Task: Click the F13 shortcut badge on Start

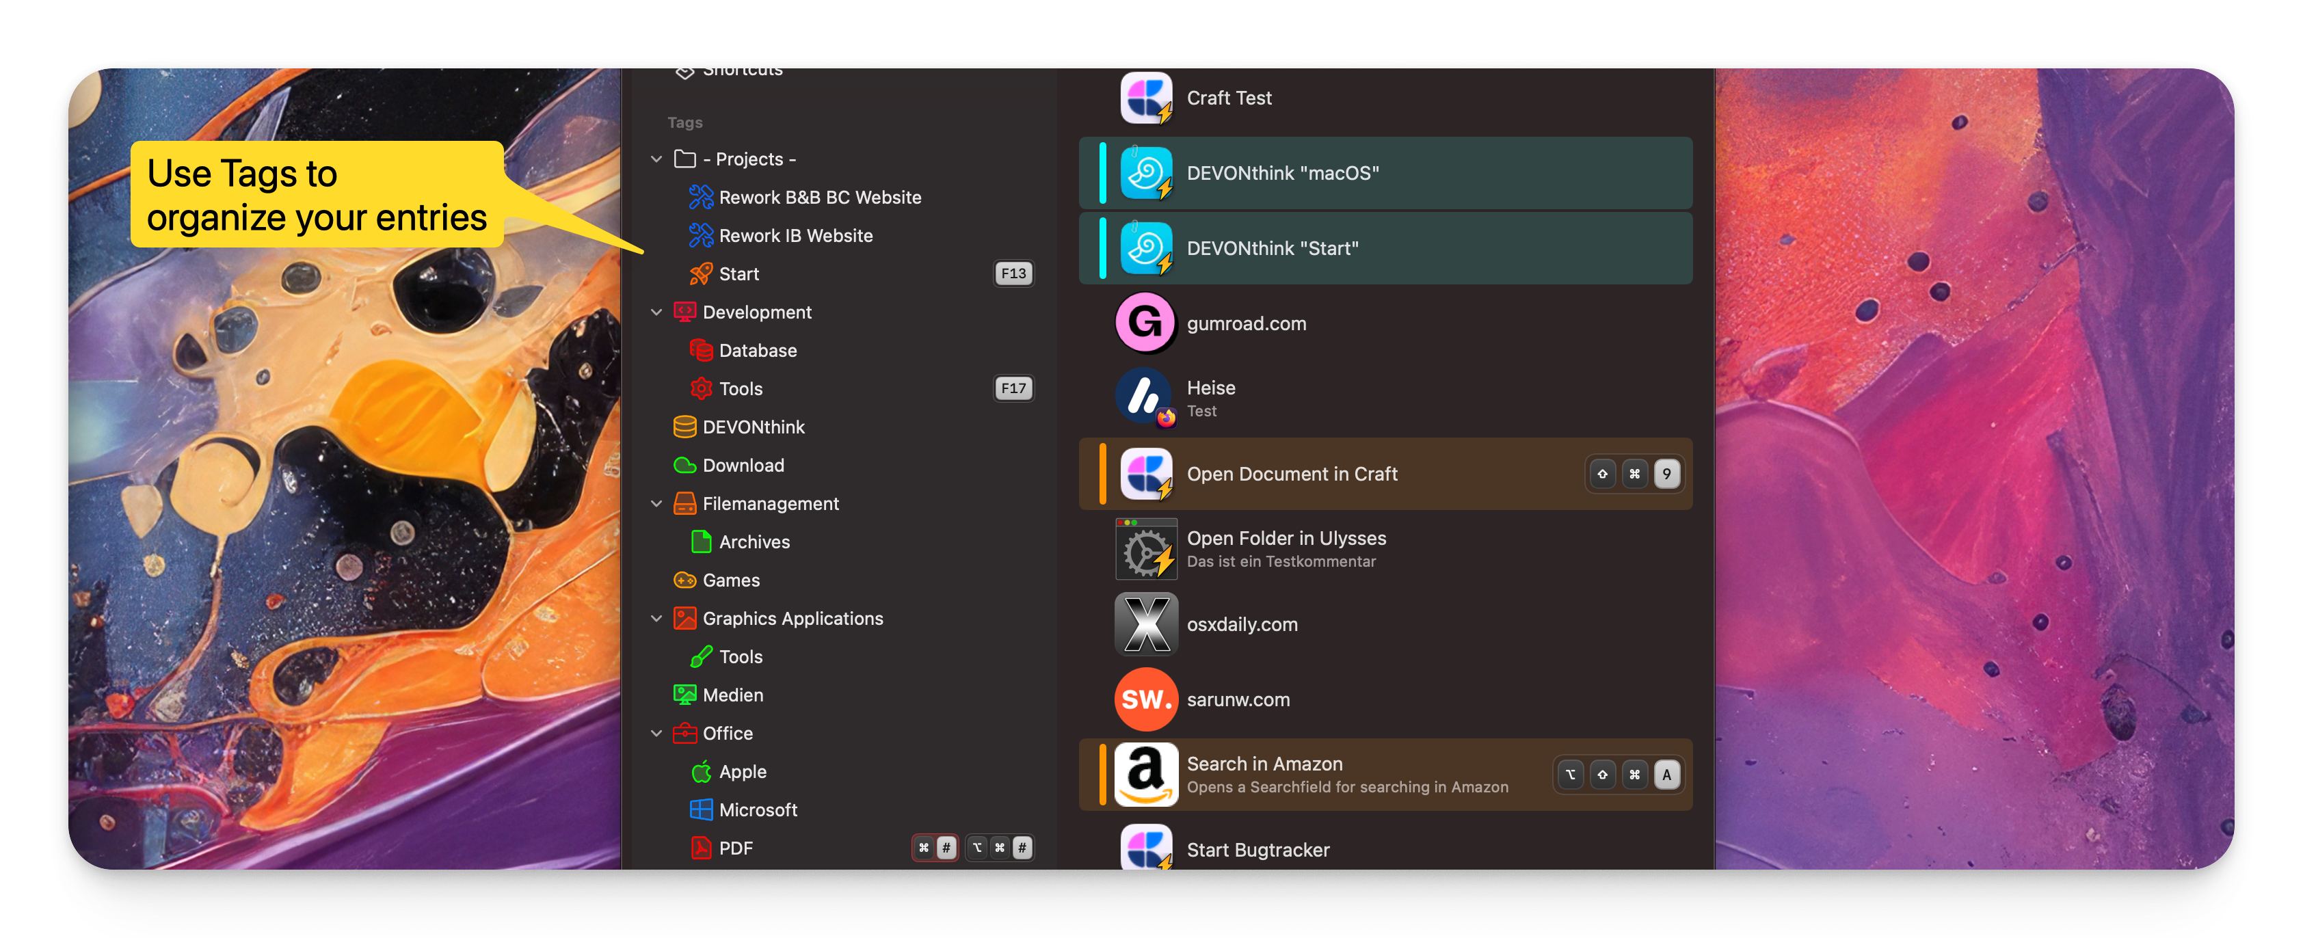Action: pyautogui.click(x=1013, y=273)
